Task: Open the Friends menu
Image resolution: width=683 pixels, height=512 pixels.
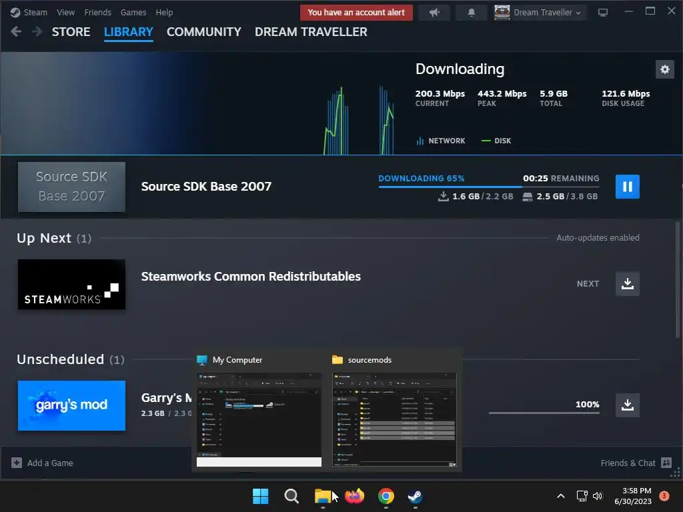Action: (x=97, y=13)
